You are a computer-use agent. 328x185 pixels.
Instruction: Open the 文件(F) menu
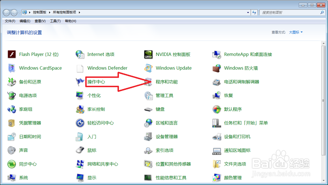[10, 21]
